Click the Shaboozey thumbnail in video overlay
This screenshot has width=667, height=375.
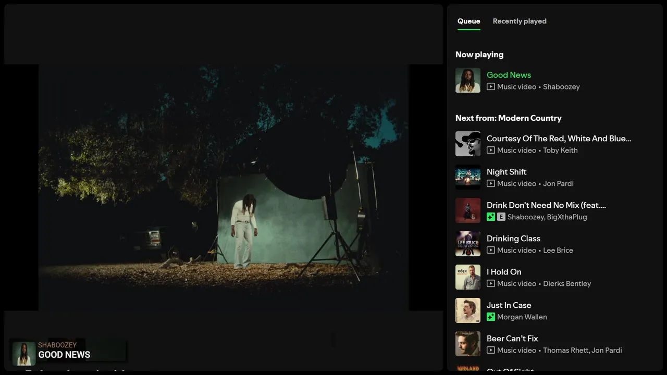pyautogui.click(x=24, y=354)
